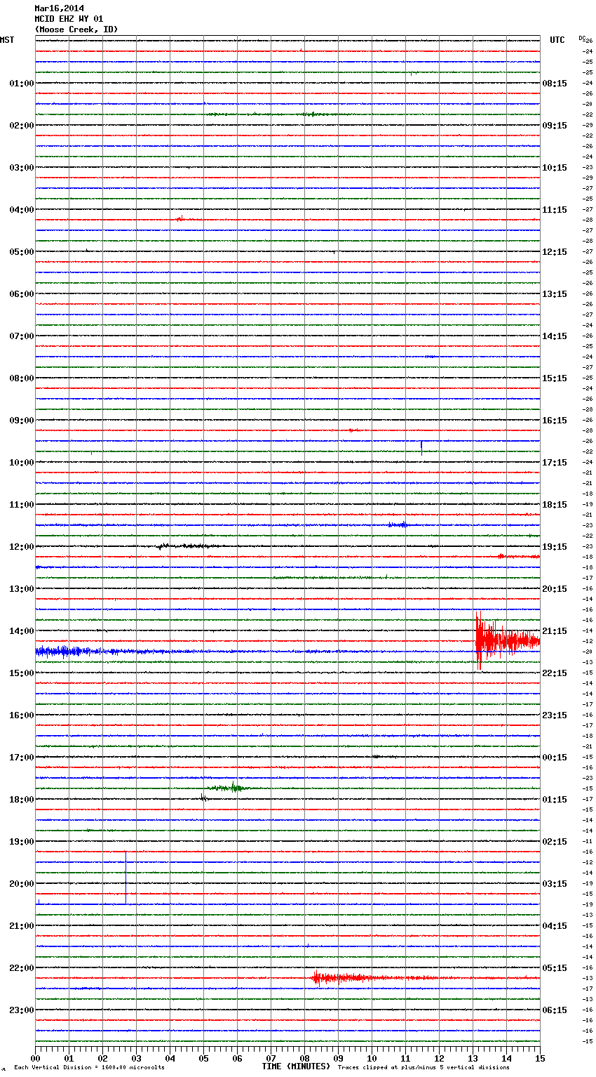Click the (Moose Creek, ID) location text
The image size is (596, 1077).
(76, 29)
